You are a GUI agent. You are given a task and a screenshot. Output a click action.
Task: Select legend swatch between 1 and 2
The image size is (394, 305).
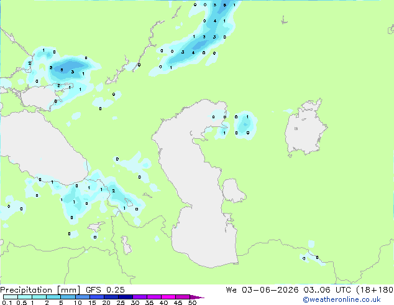pos(39,297)
